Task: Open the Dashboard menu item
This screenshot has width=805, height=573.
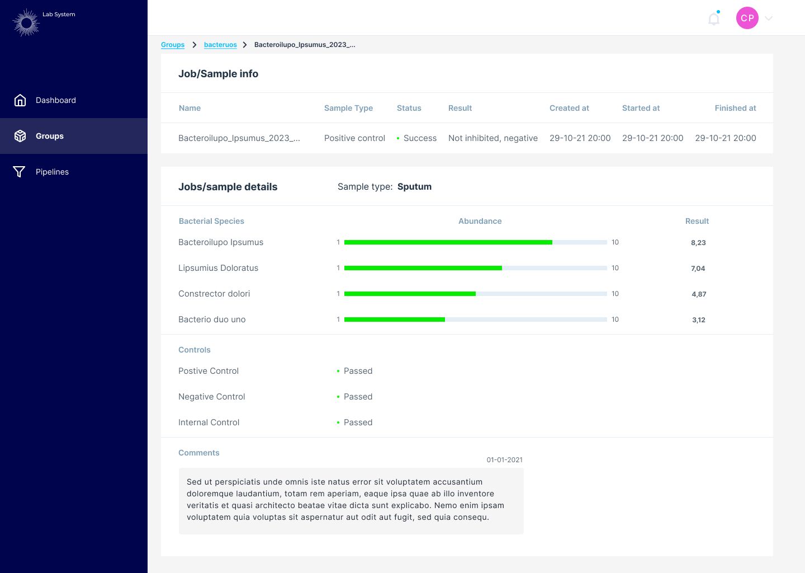Action: click(x=56, y=100)
